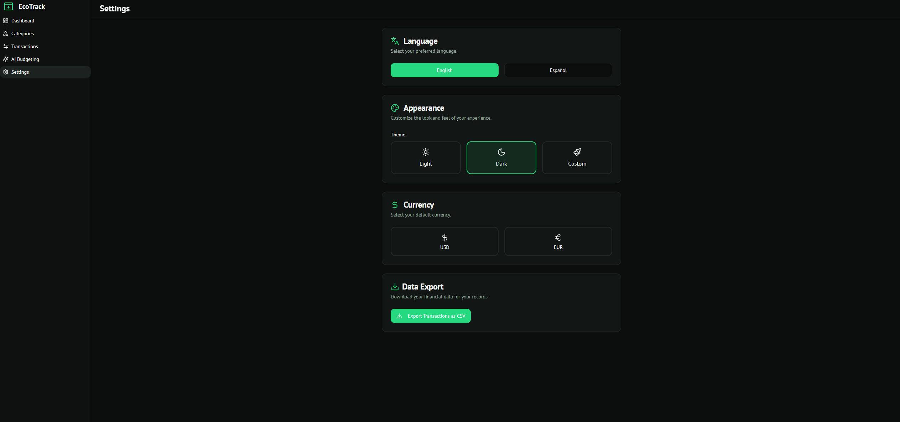Choose the Custom theme option
This screenshot has height=422, width=900.
[577, 158]
